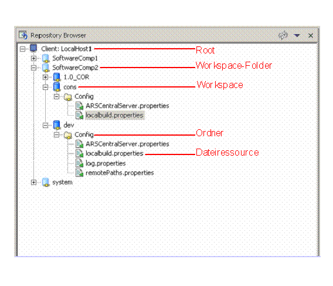Click the SoftwareComp2 database icon
Viewport: 333px width, 286px height.
coord(46,68)
